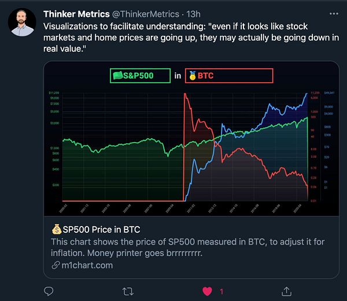347x301 pixels.
Task: Click the Thinker Metrics display name
Action: pyautogui.click(x=76, y=14)
